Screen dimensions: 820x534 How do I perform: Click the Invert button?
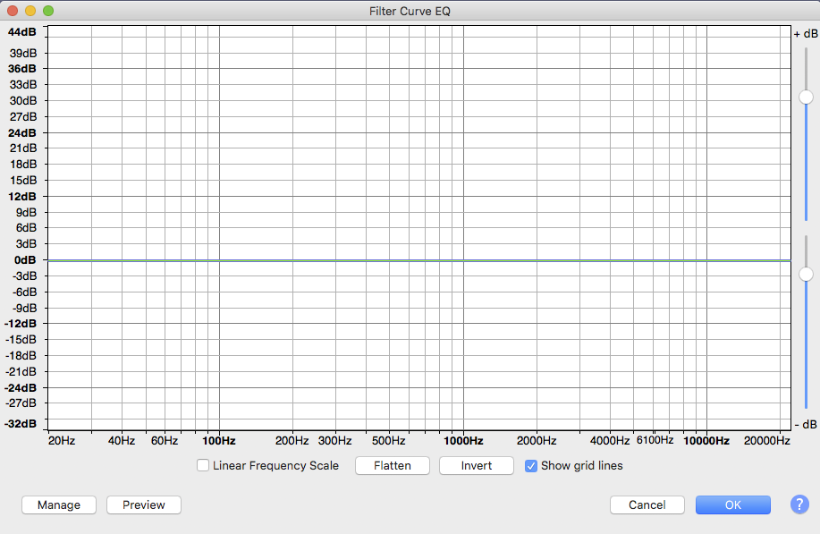[477, 465]
